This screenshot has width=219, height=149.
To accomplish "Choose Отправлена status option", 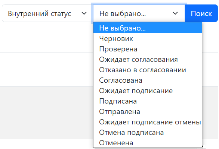I will (148, 111).
